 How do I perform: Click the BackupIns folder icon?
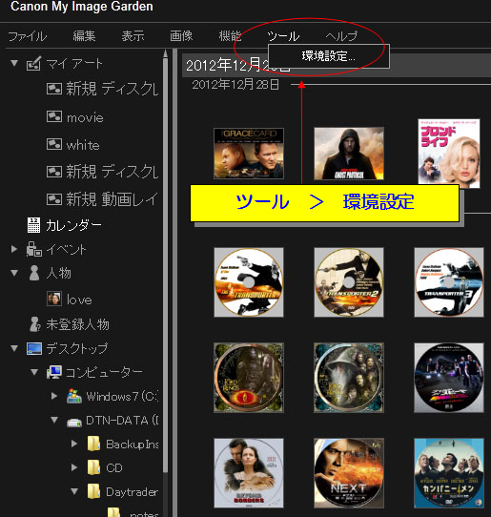[94, 444]
